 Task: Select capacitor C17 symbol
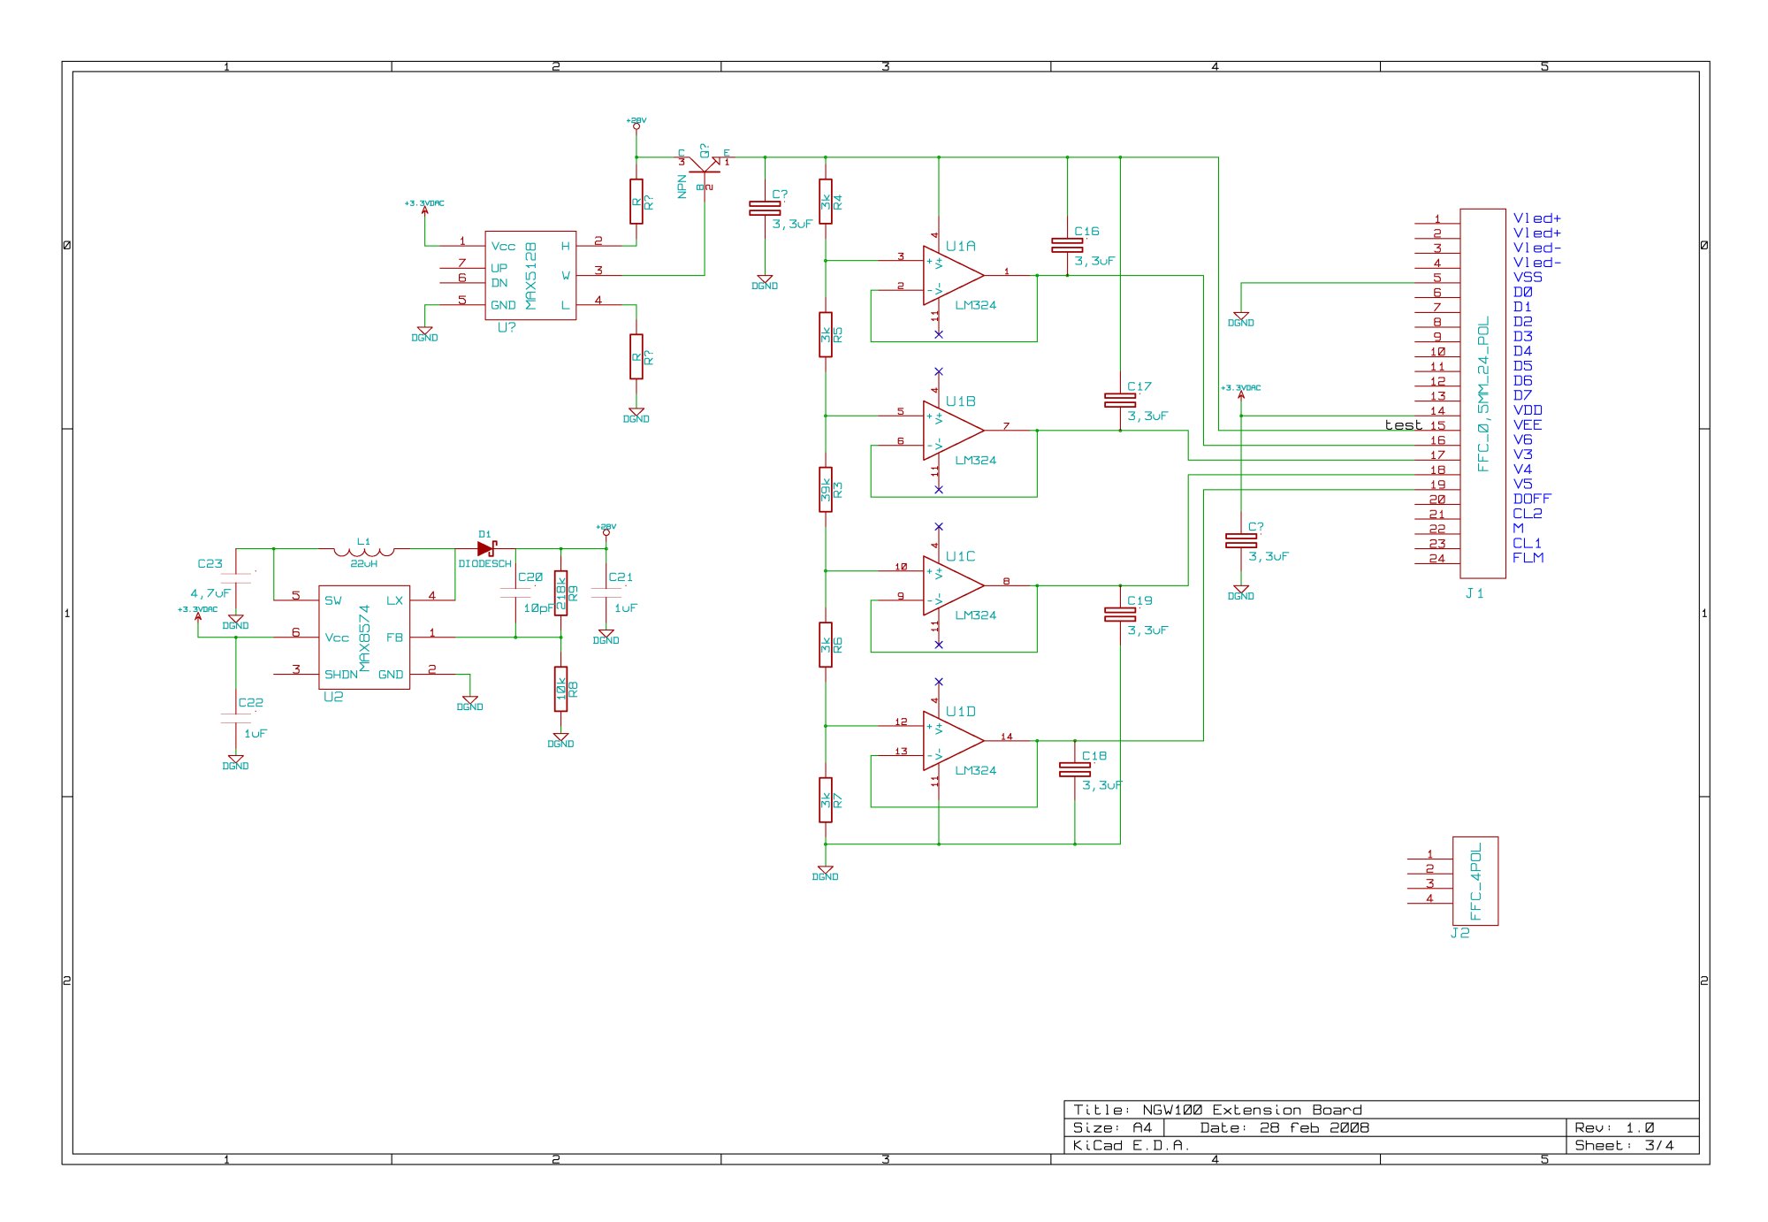[1120, 401]
